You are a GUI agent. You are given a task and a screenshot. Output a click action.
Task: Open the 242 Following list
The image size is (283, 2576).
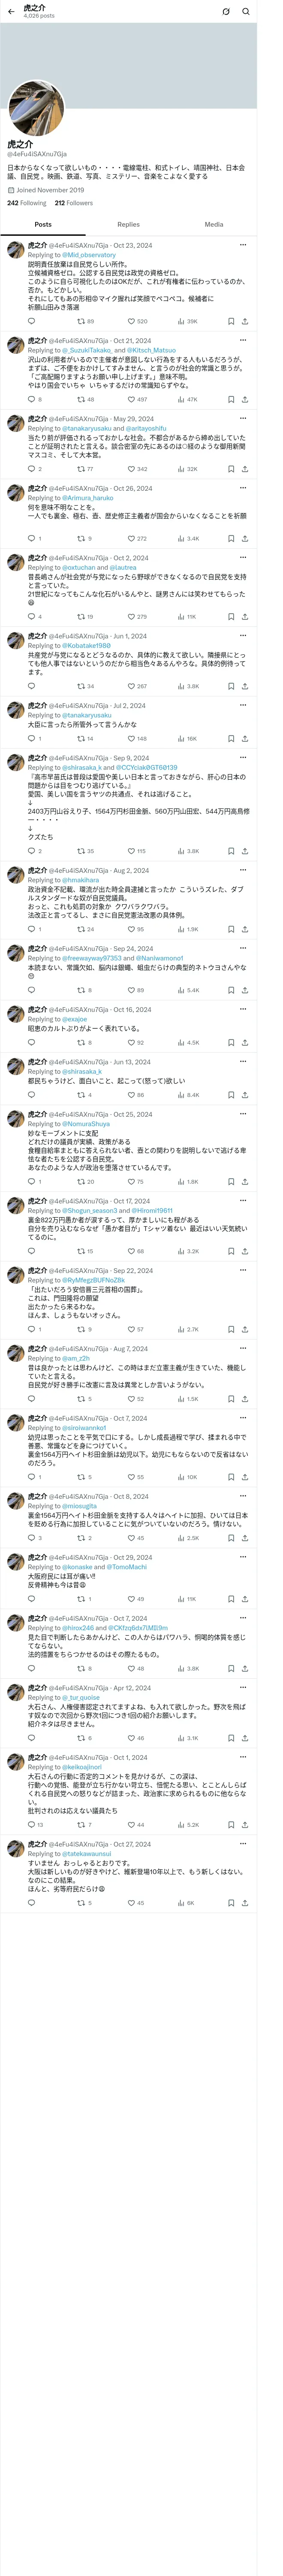(x=26, y=203)
